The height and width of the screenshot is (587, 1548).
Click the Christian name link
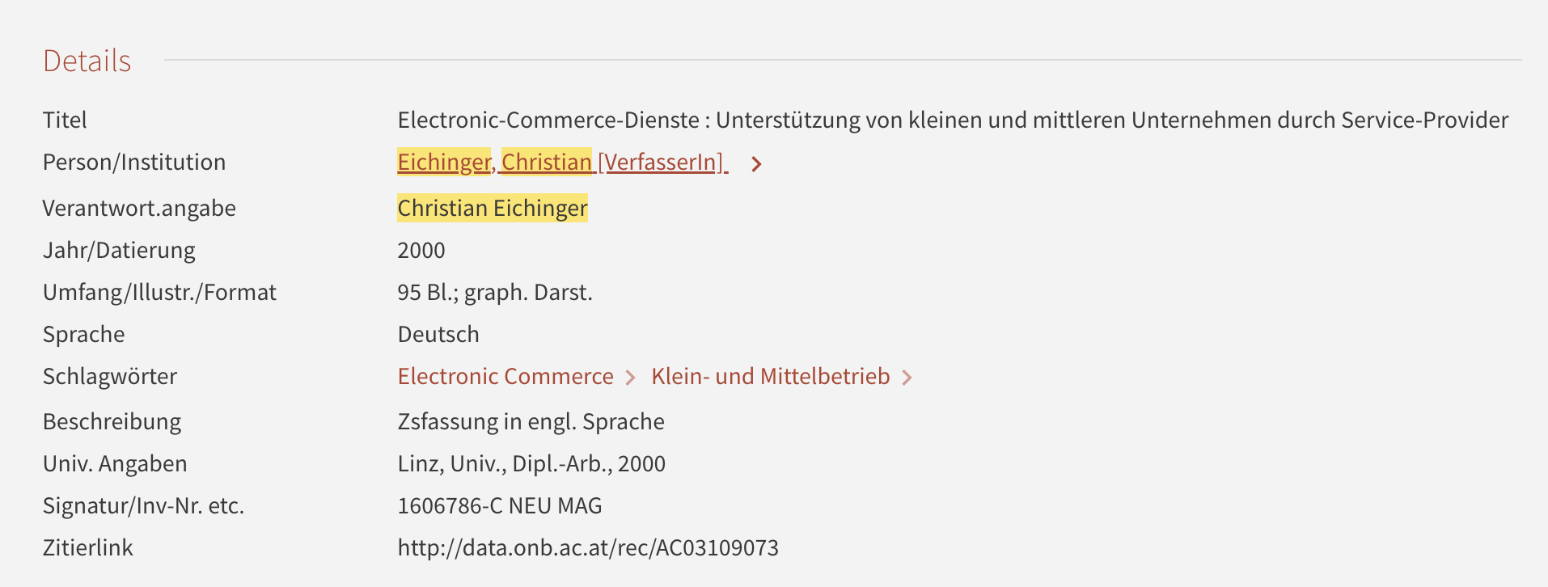pos(547,163)
